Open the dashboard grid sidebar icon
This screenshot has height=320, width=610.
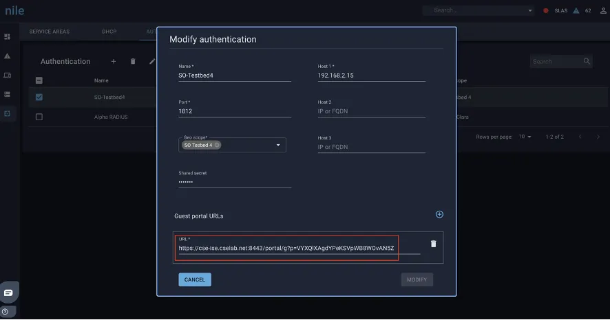click(7, 37)
